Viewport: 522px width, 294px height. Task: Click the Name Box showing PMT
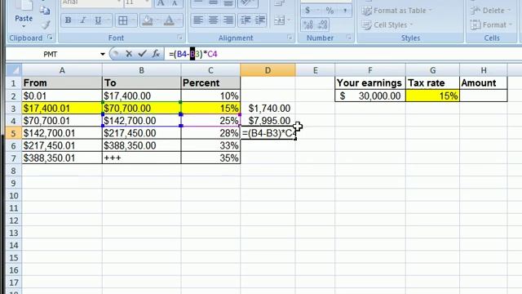coord(51,54)
